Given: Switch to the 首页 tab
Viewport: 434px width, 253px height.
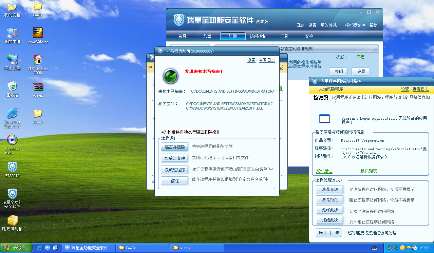Looking at the screenshot, I should click(x=182, y=36).
